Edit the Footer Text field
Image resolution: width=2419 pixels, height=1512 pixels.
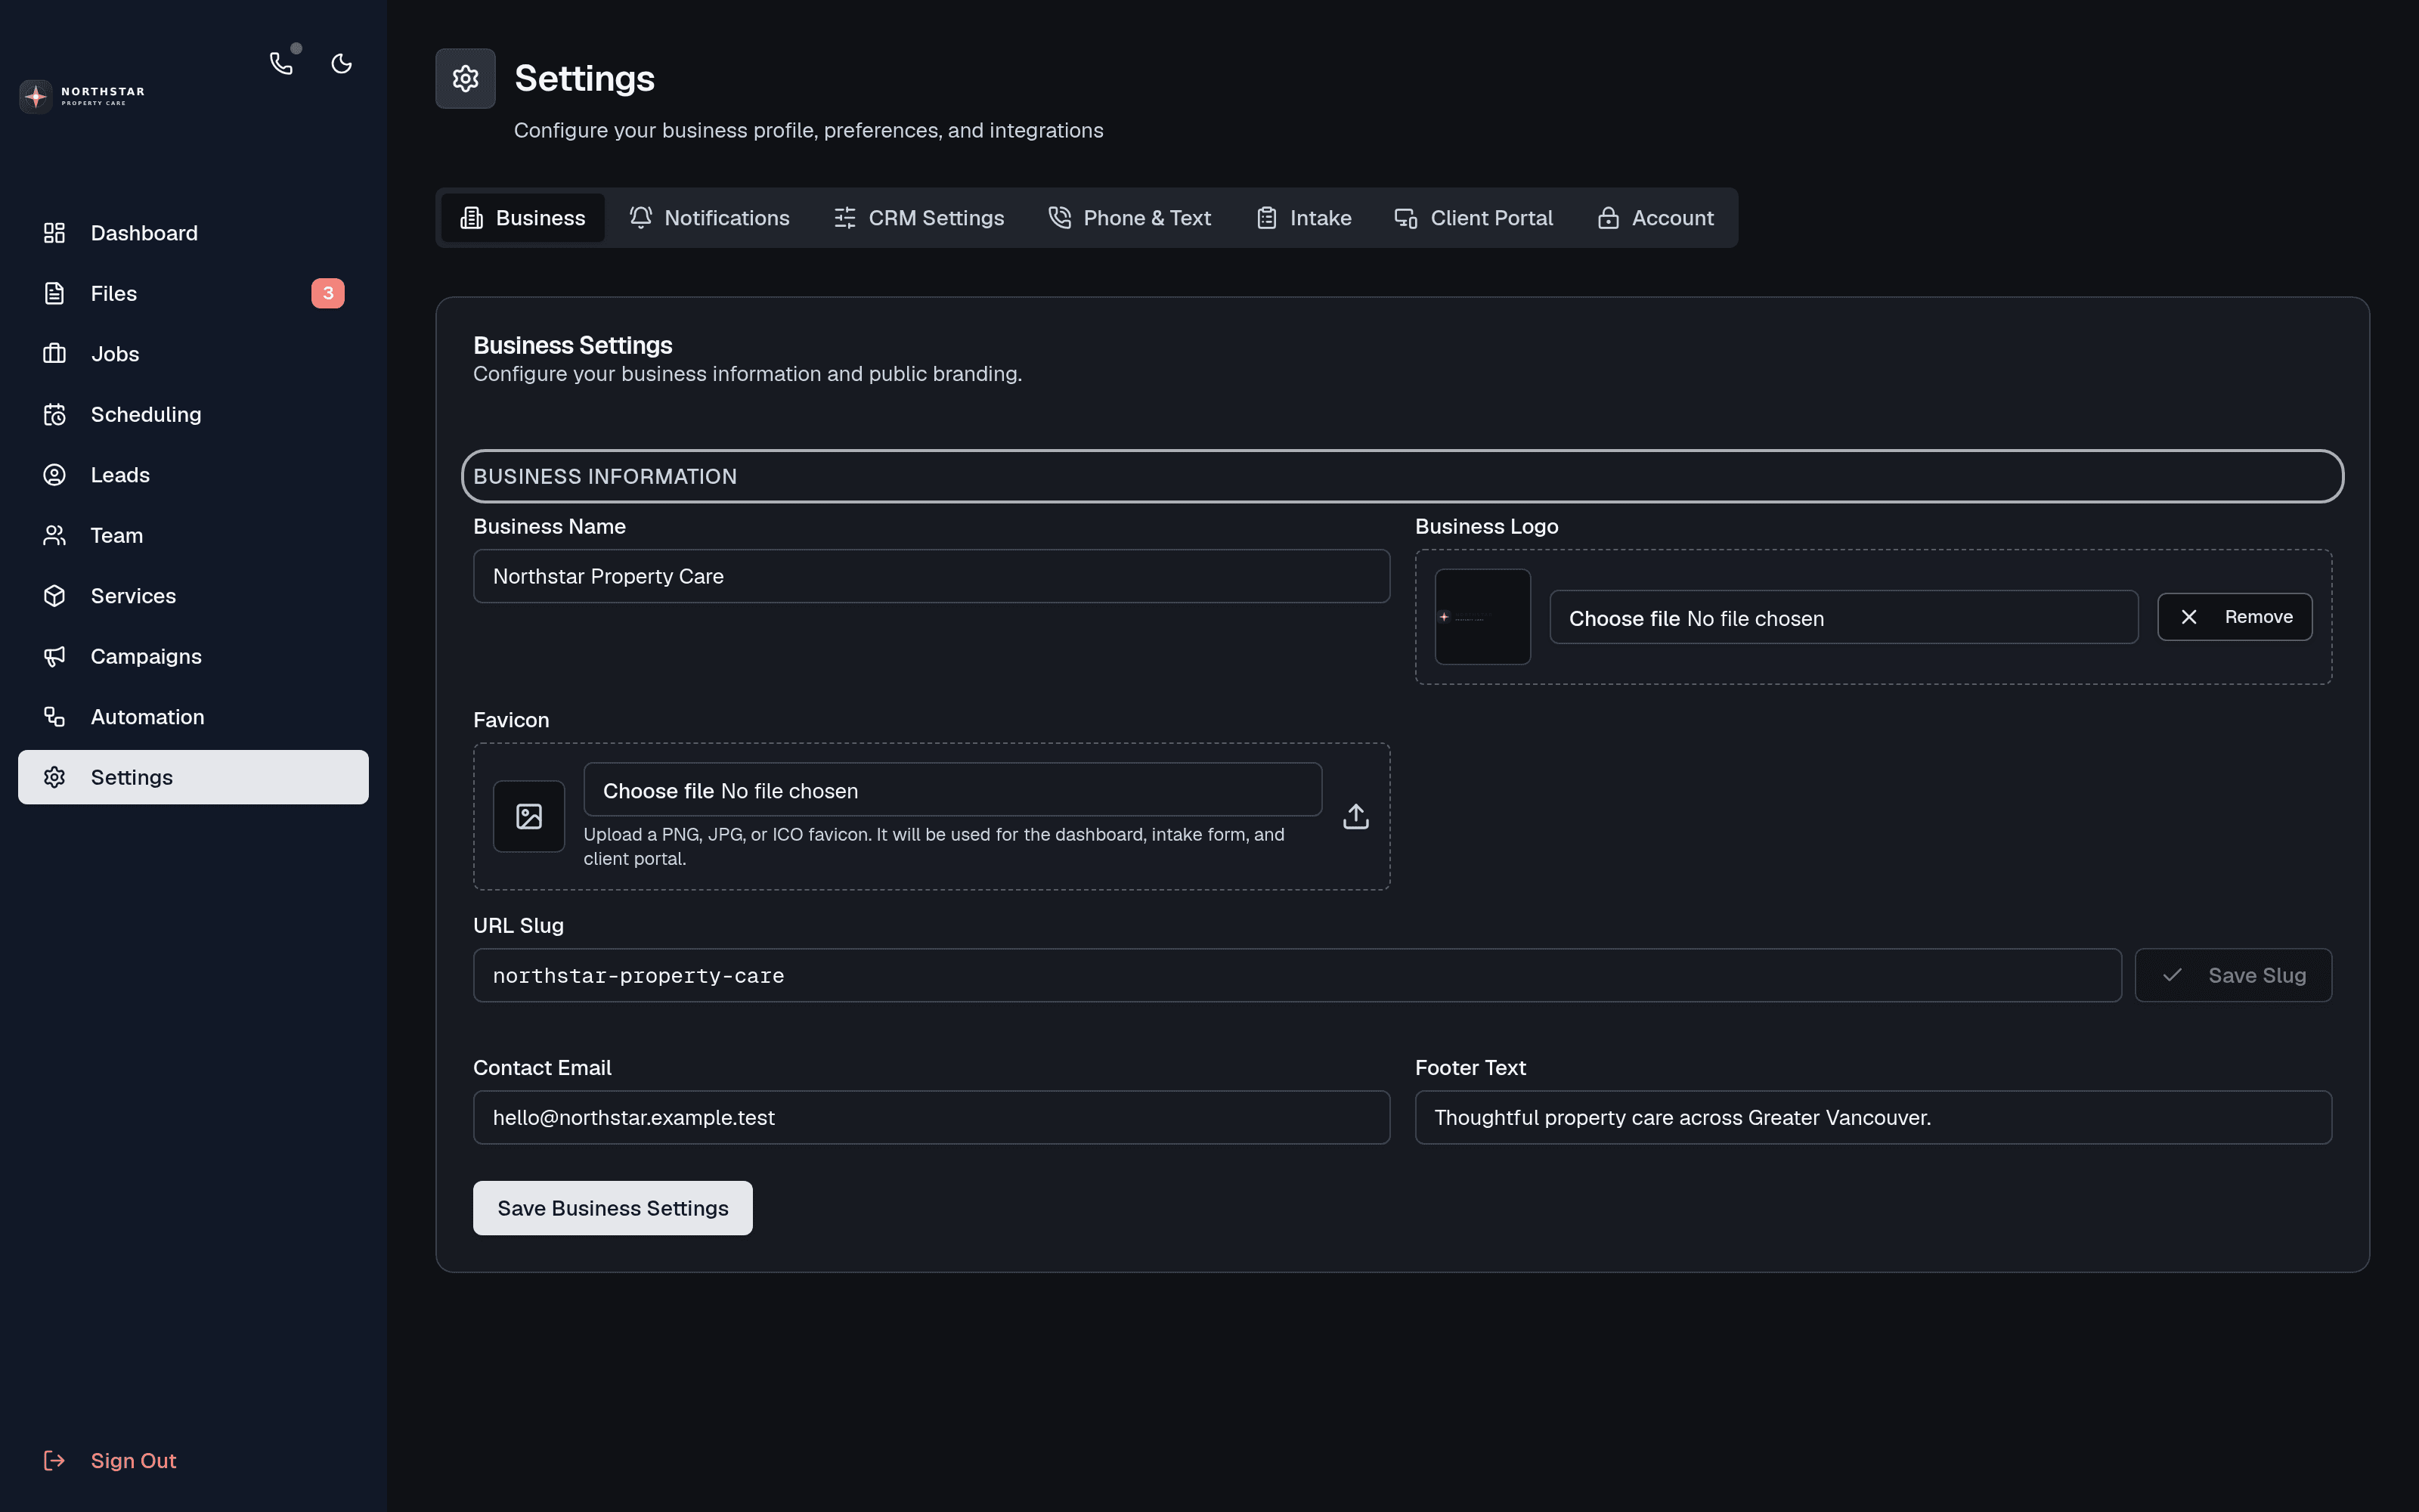tap(1873, 1117)
